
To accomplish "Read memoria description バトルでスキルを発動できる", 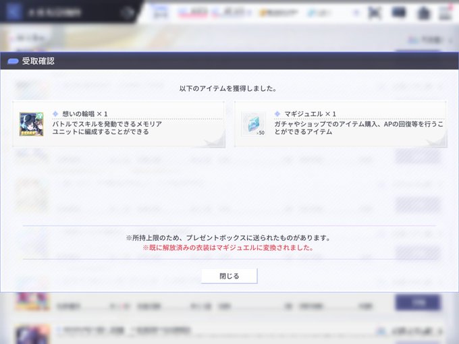I will click(x=107, y=128).
